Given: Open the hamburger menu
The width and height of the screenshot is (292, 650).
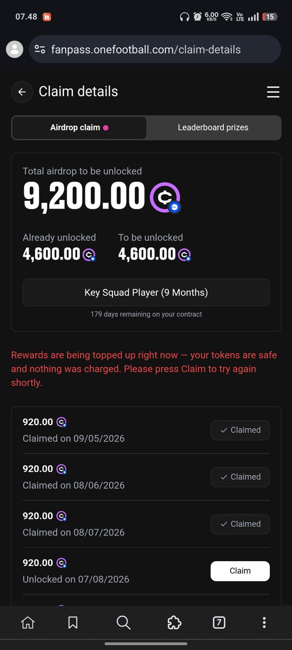Looking at the screenshot, I should 273,92.
